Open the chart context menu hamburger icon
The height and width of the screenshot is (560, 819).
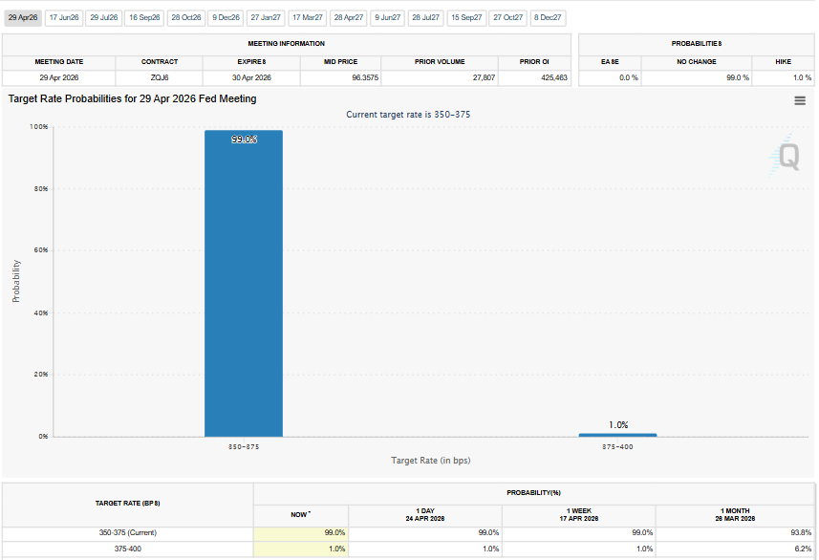[799, 100]
